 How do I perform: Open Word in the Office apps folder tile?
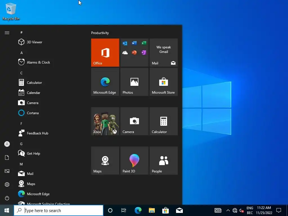(x=134, y=43)
